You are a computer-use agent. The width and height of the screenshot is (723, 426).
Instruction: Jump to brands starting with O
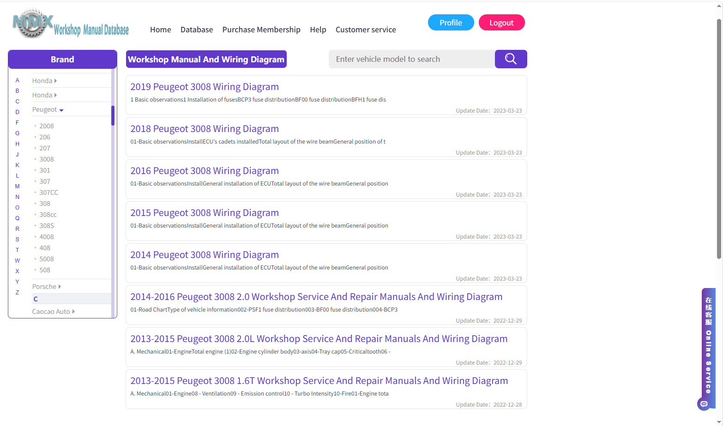(18, 208)
